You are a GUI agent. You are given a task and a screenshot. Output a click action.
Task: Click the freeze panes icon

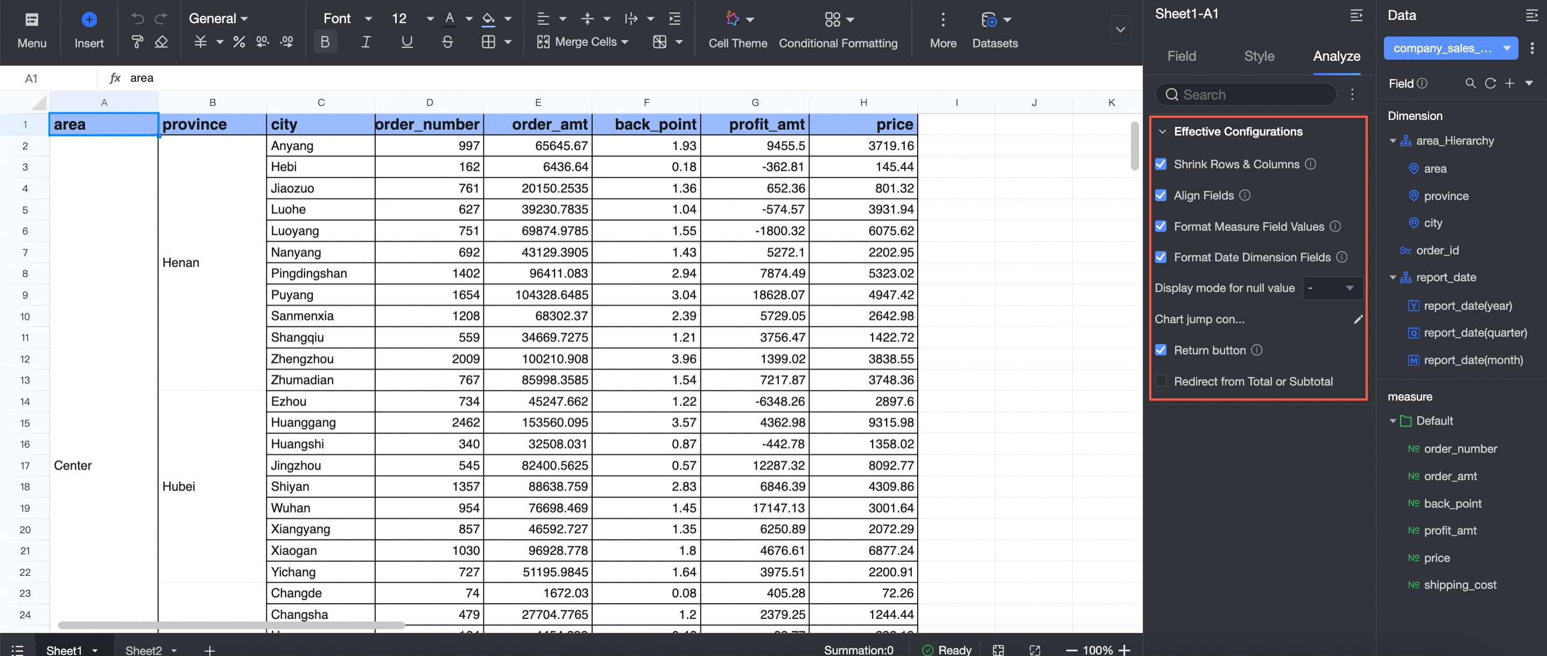point(659,41)
